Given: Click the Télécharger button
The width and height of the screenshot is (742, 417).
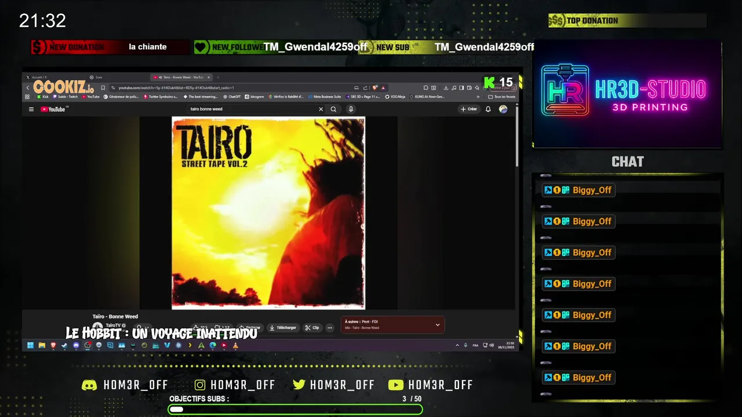Looking at the screenshot, I should pyautogui.click(x=283, y=327).
